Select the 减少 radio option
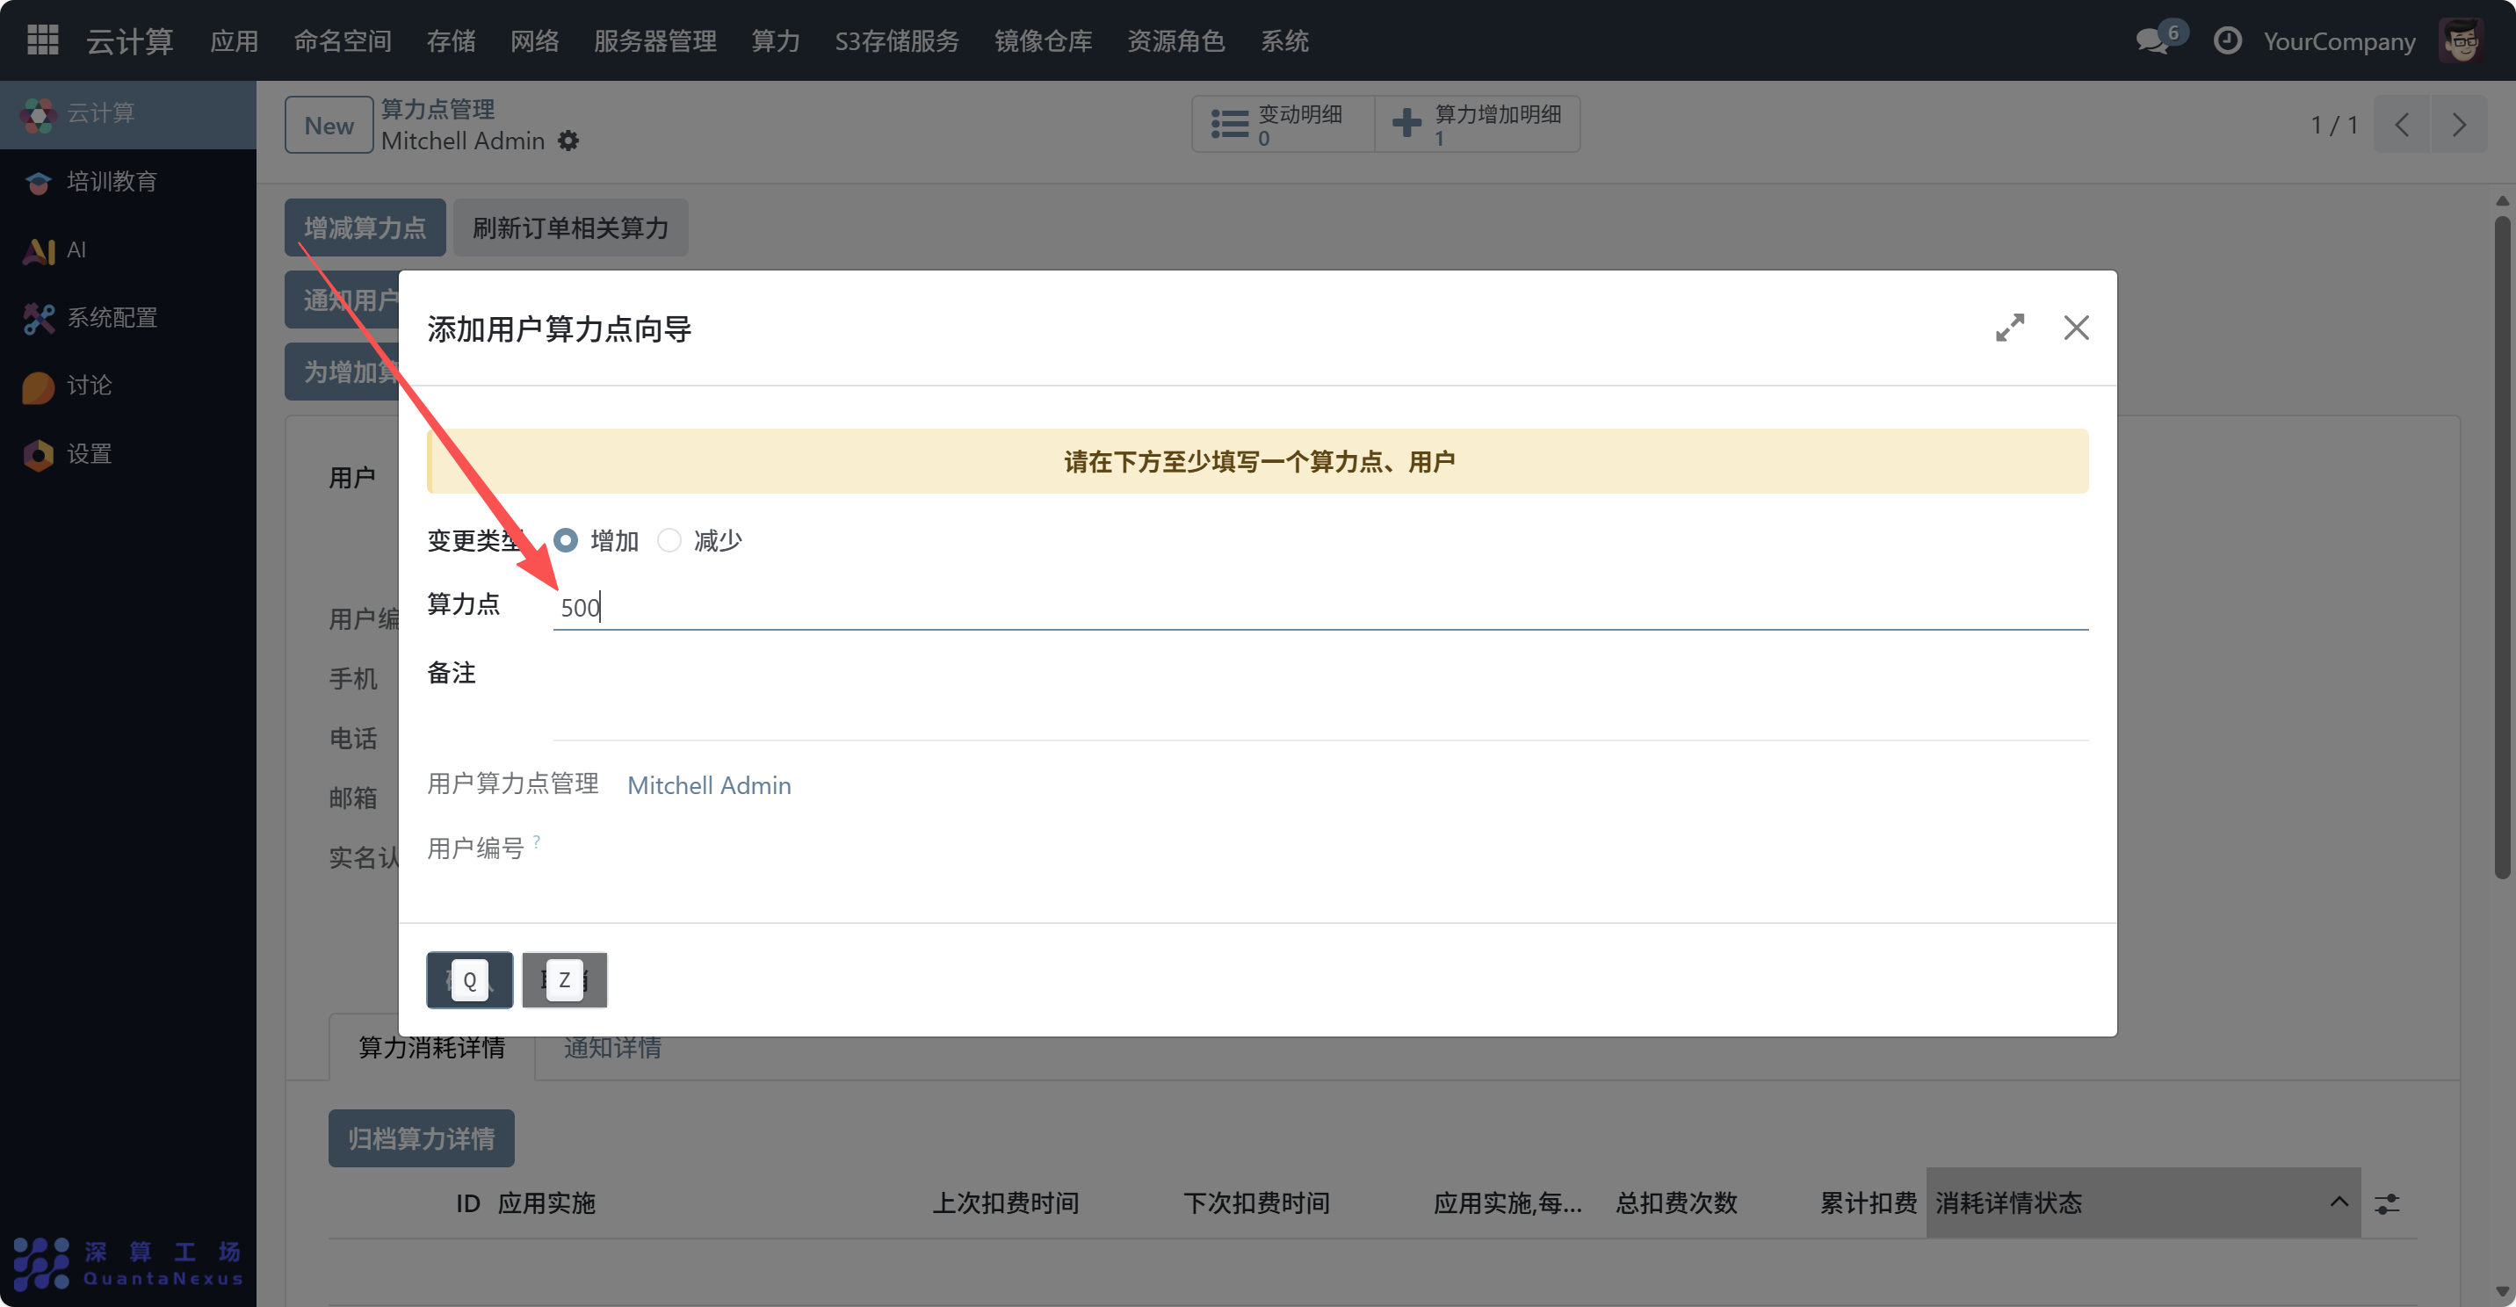The height and width of the screenshot is (1307, 2516). [669, 540]
